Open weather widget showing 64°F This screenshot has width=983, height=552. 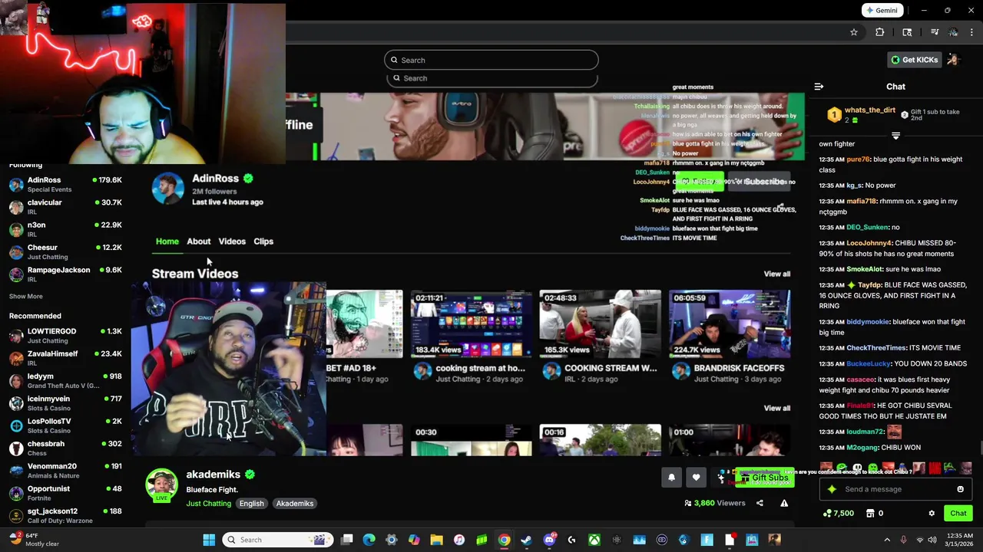[x=35, y=540]
